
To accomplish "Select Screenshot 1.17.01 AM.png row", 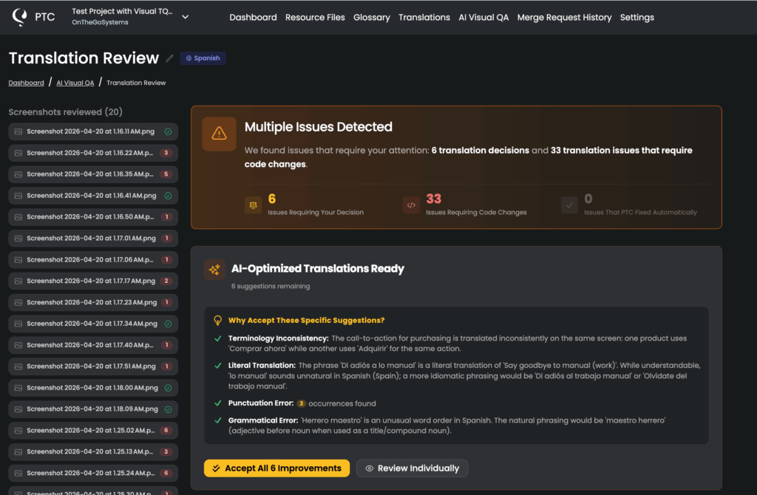I will coord(93,239).
